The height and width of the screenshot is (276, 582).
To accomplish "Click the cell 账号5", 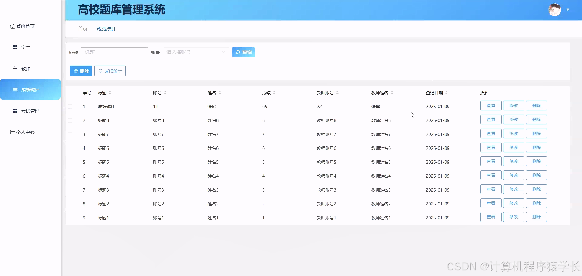I will [x=159, y=162].
